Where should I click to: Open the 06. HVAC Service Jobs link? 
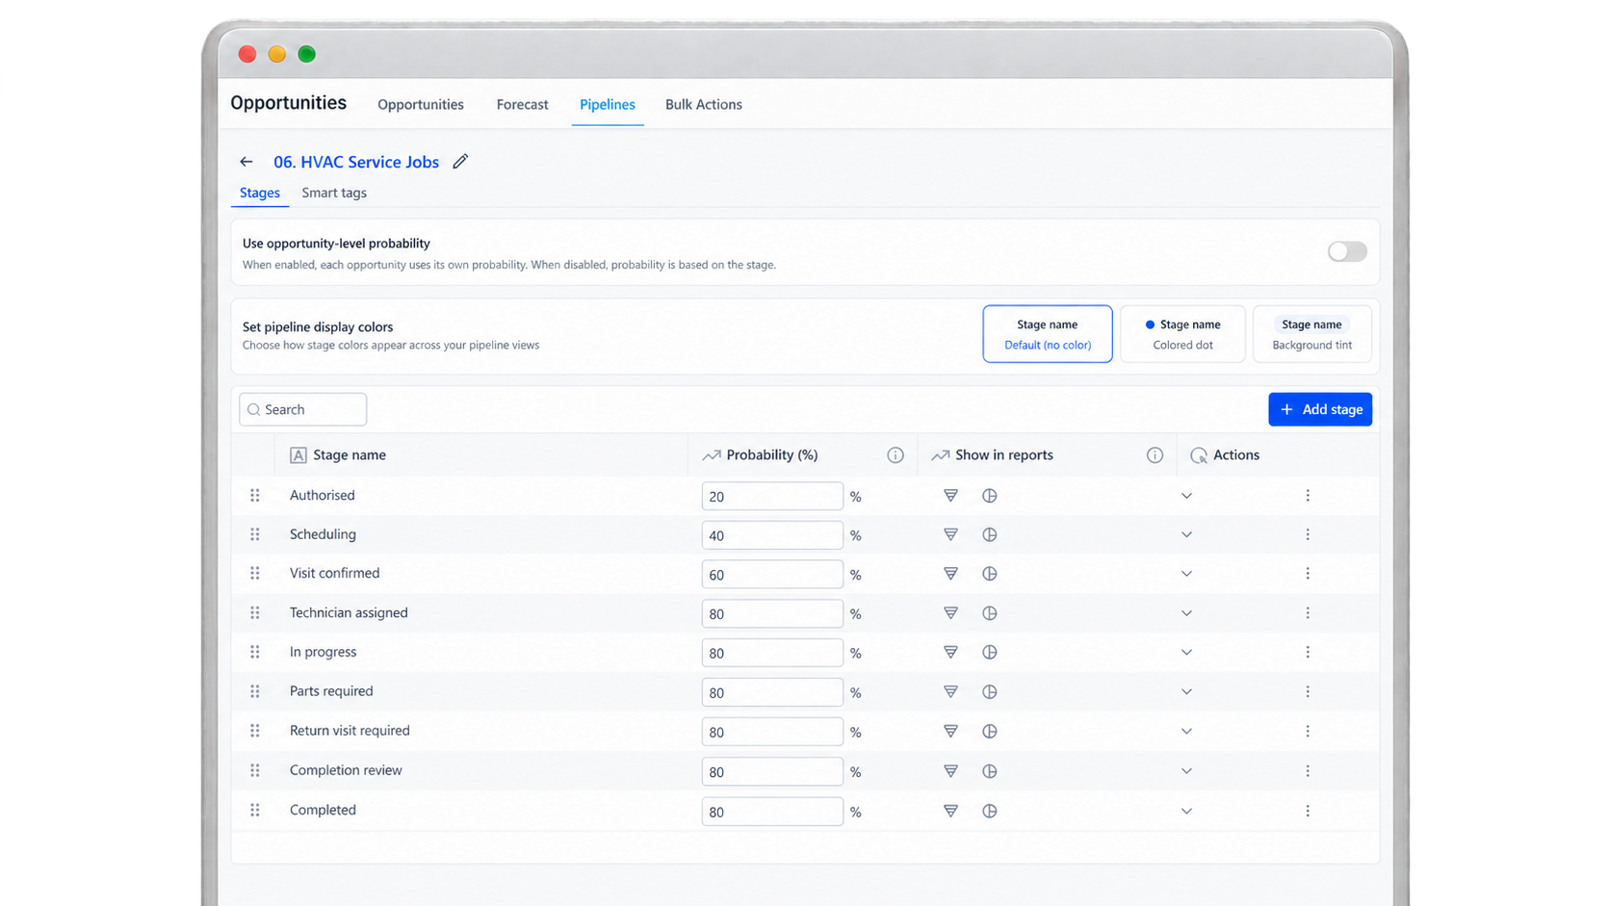click(x=356, y=162)
